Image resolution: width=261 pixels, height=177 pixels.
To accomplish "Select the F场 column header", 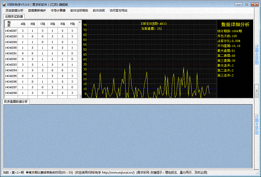I will point(72,24).
